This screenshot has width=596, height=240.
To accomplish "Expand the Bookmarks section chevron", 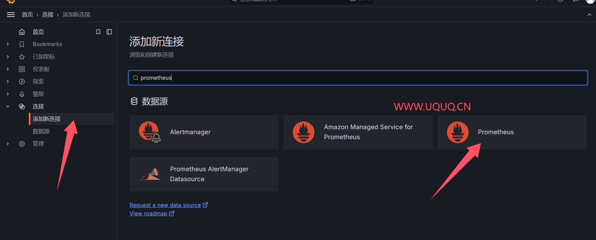I will [8, 44].
